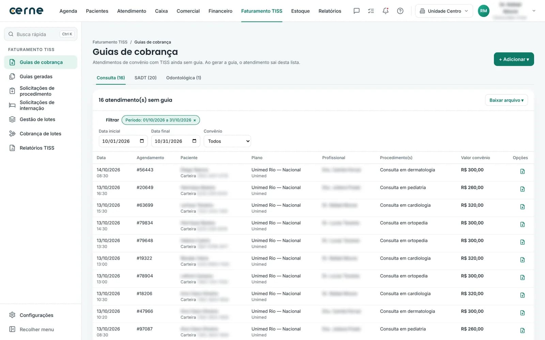
Task: Click the cerne logo
Action: pos(26,11)
